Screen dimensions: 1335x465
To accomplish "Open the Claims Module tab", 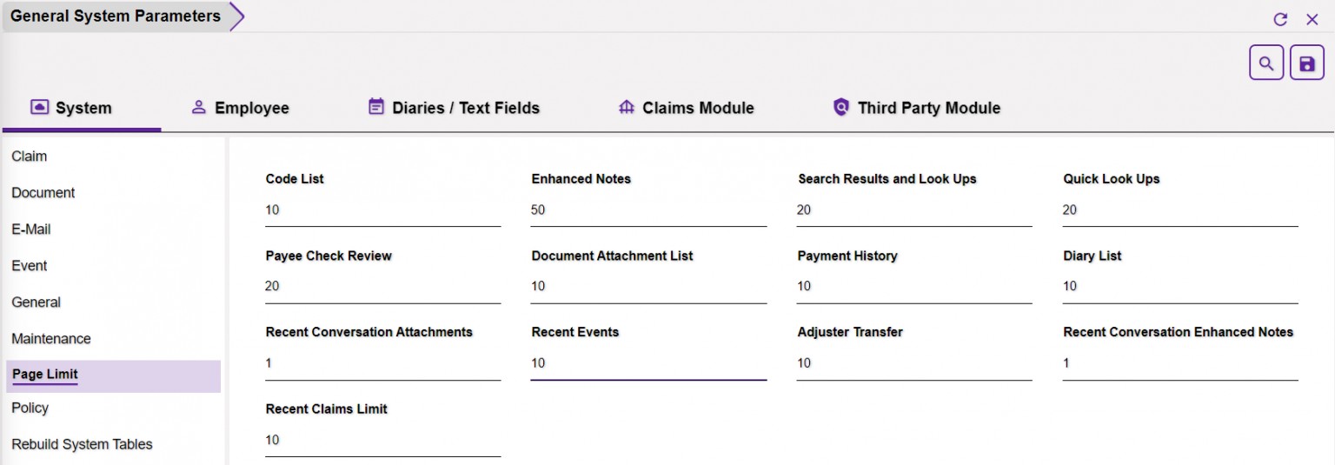I will pyautogui.click(x=686, y=108).
